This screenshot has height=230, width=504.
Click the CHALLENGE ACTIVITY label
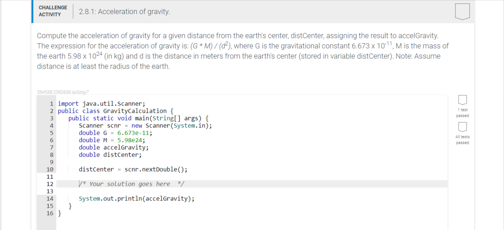pos(53,11)
